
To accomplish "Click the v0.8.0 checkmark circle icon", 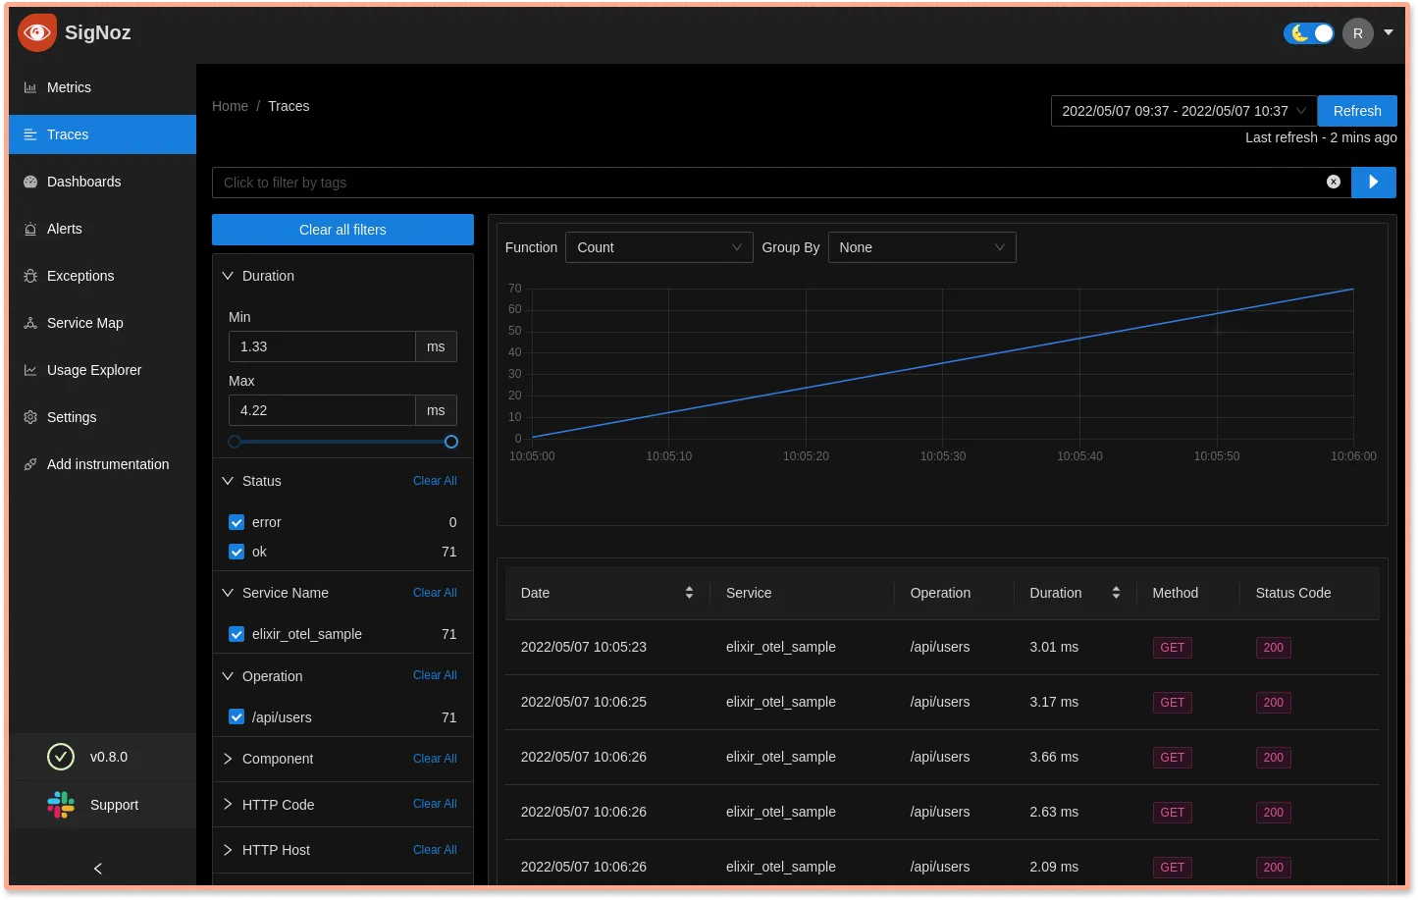I will (61, 757).
